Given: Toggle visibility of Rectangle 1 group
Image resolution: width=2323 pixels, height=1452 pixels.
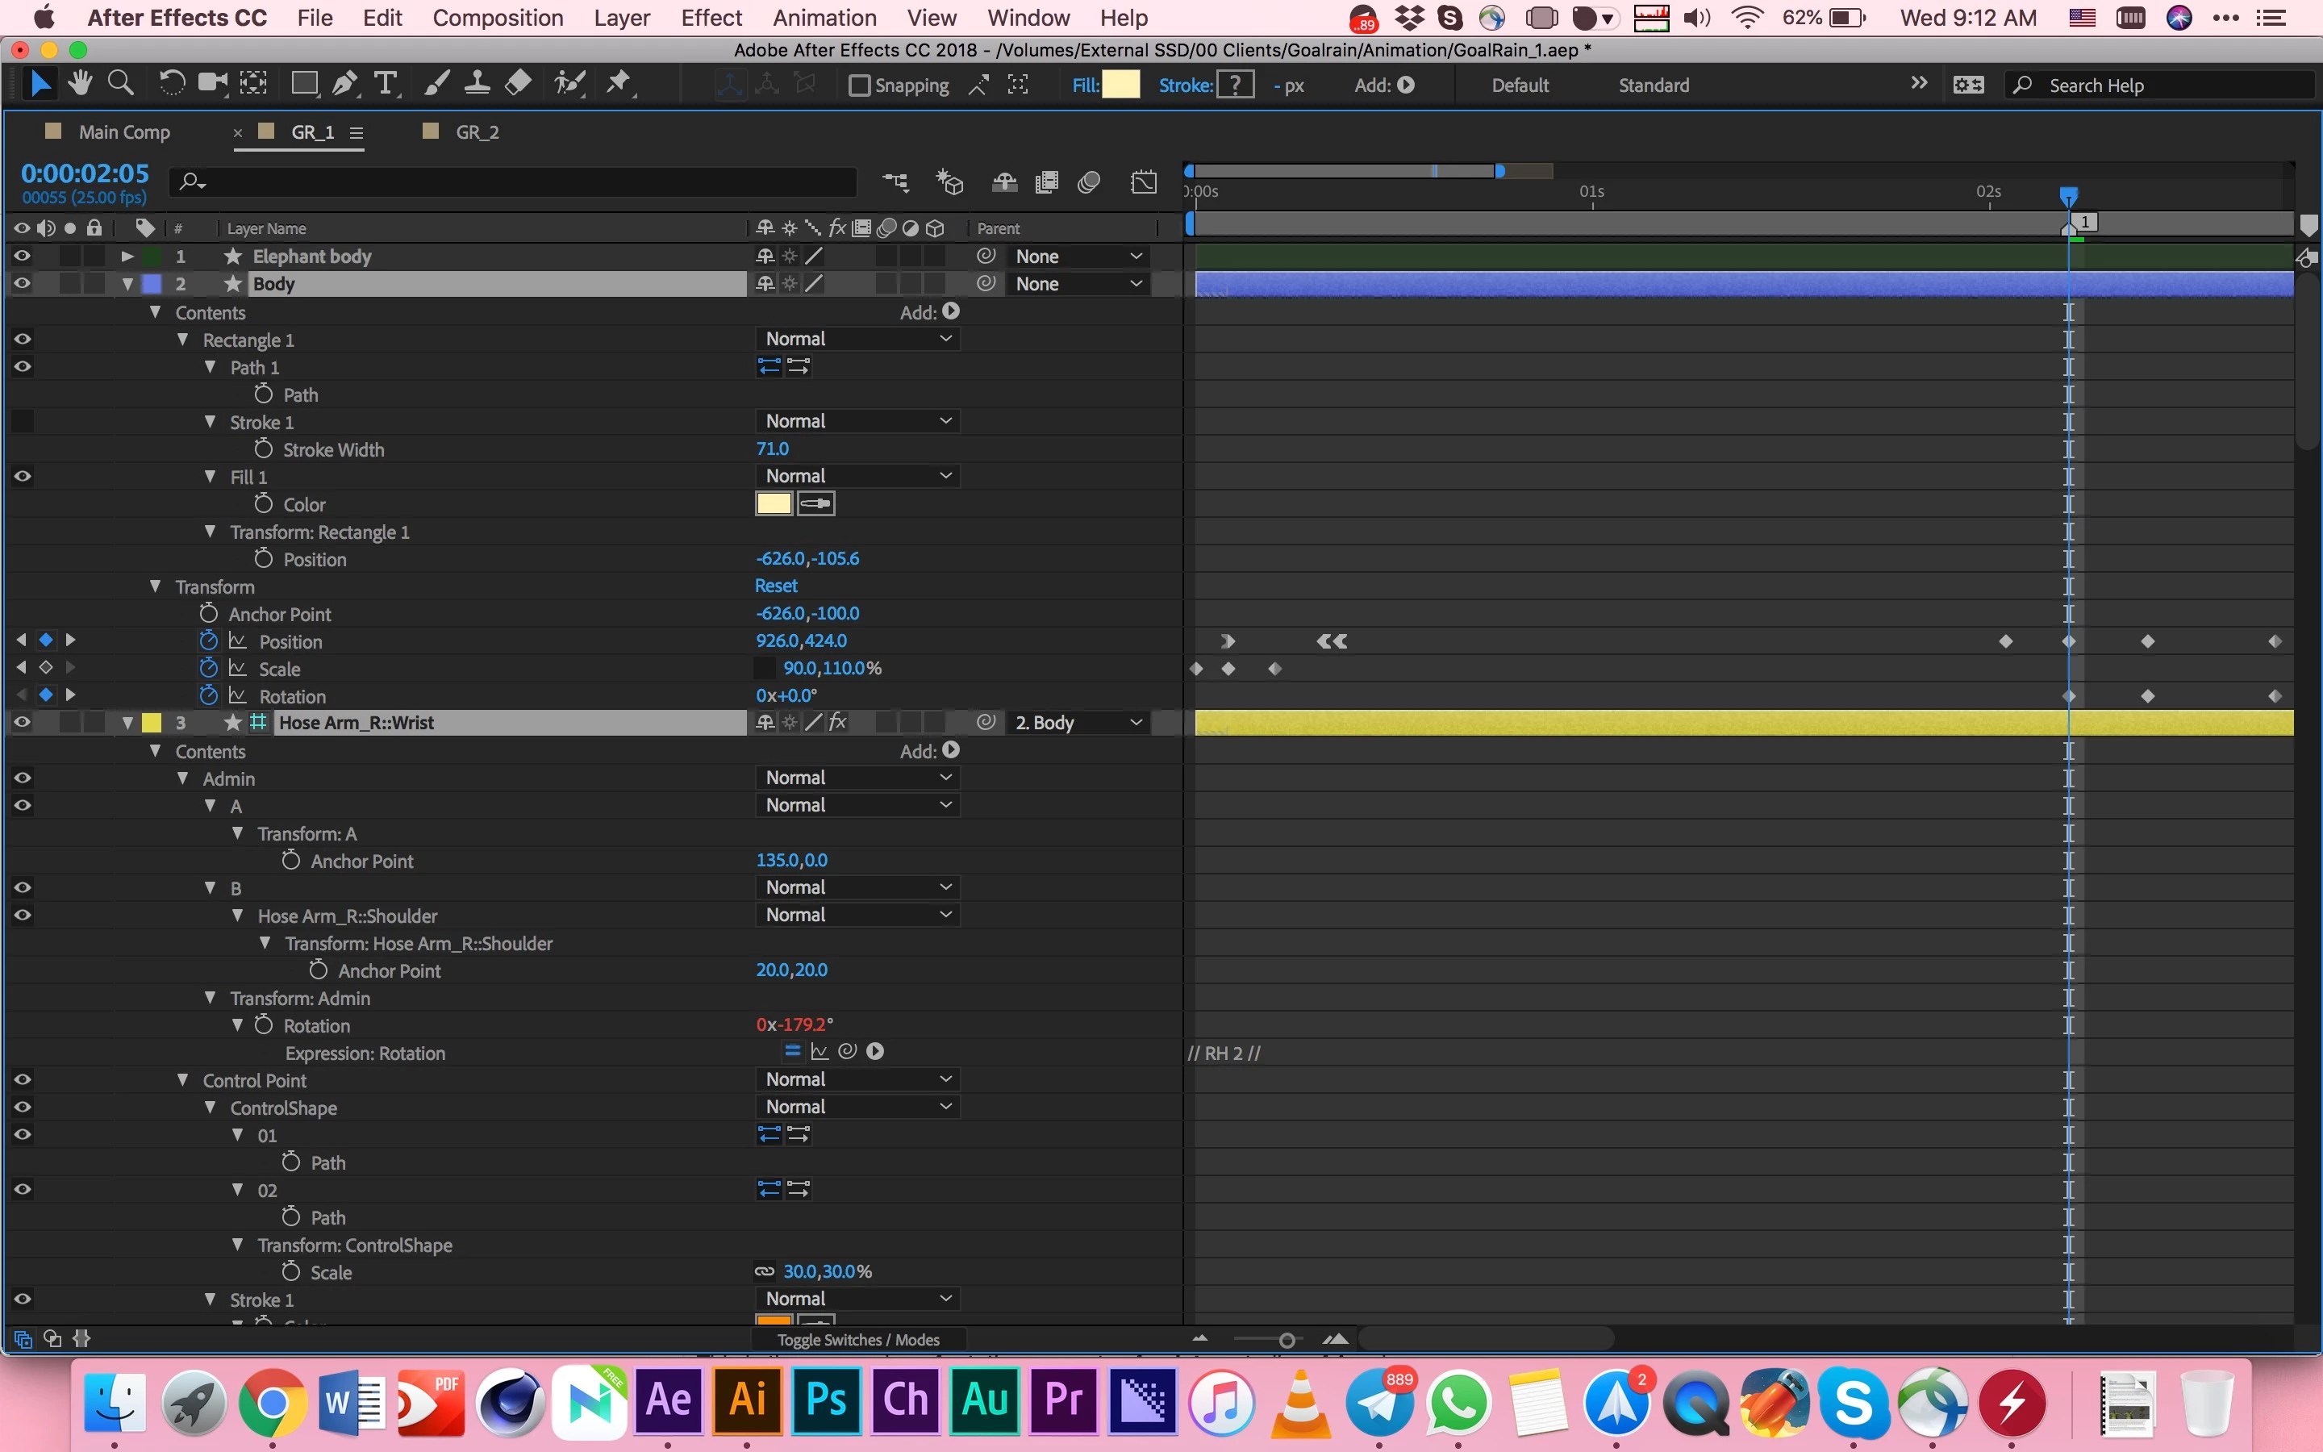Looking at the screenshot, I should (22, 339).
